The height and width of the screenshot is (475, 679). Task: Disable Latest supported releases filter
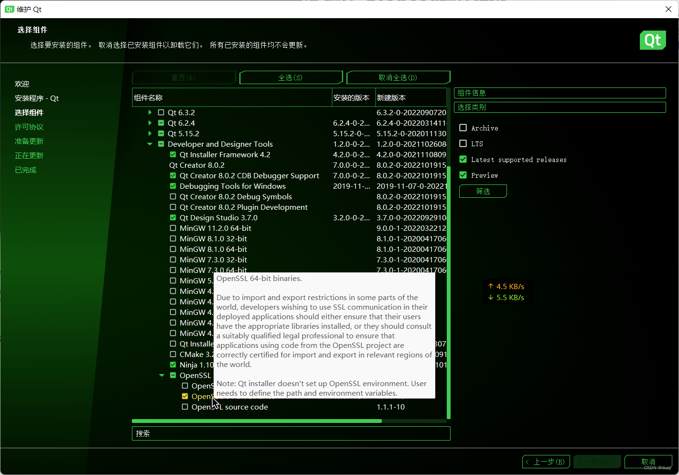463,159
